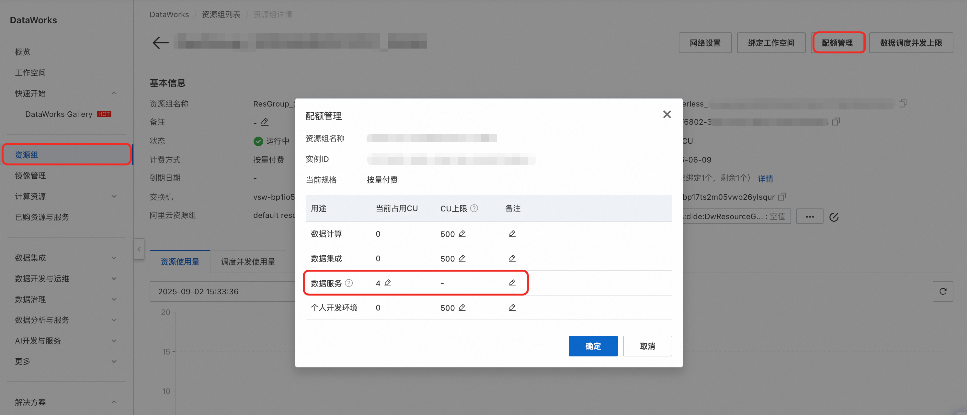Image resolution: width=967 pixels, height=415 pixels.
Task: Click the DataWorks logo title
Action: pyautogui.click(x=33, y=20)
